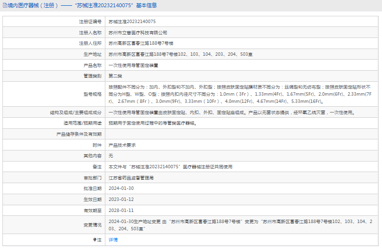Select the 无 value in 其他内容 row
Viewport: 382px width, 249px height.
111,156
